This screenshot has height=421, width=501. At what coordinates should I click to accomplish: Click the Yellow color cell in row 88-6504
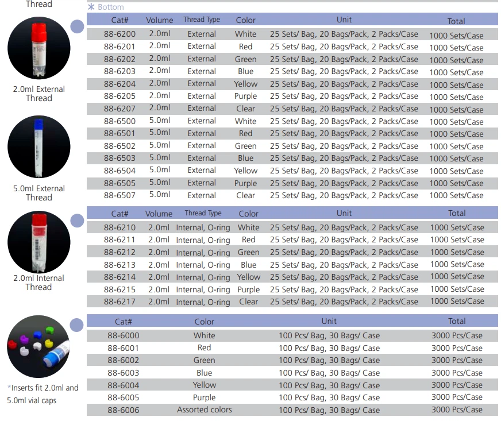[x=245, y=171]
